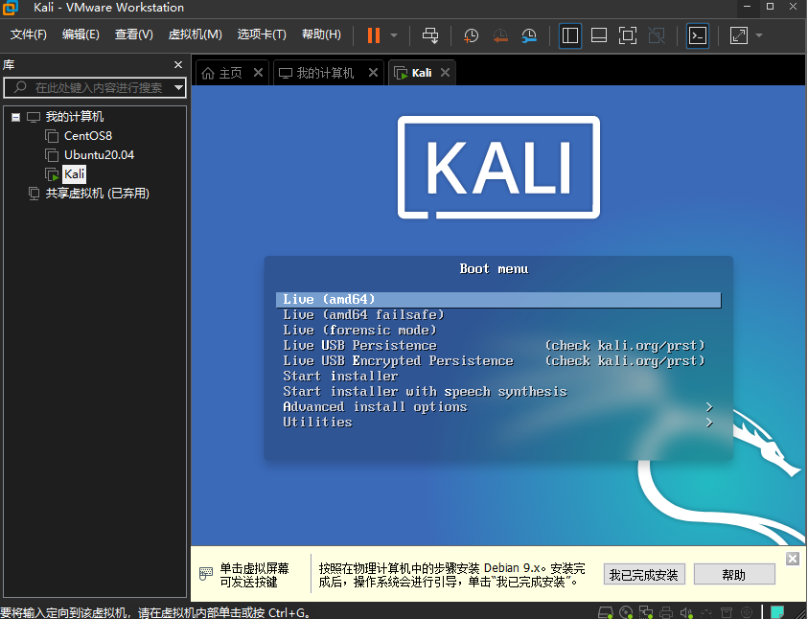Select 共享虚拟机 (已弃用) in the tree

(x=98, y=194)
